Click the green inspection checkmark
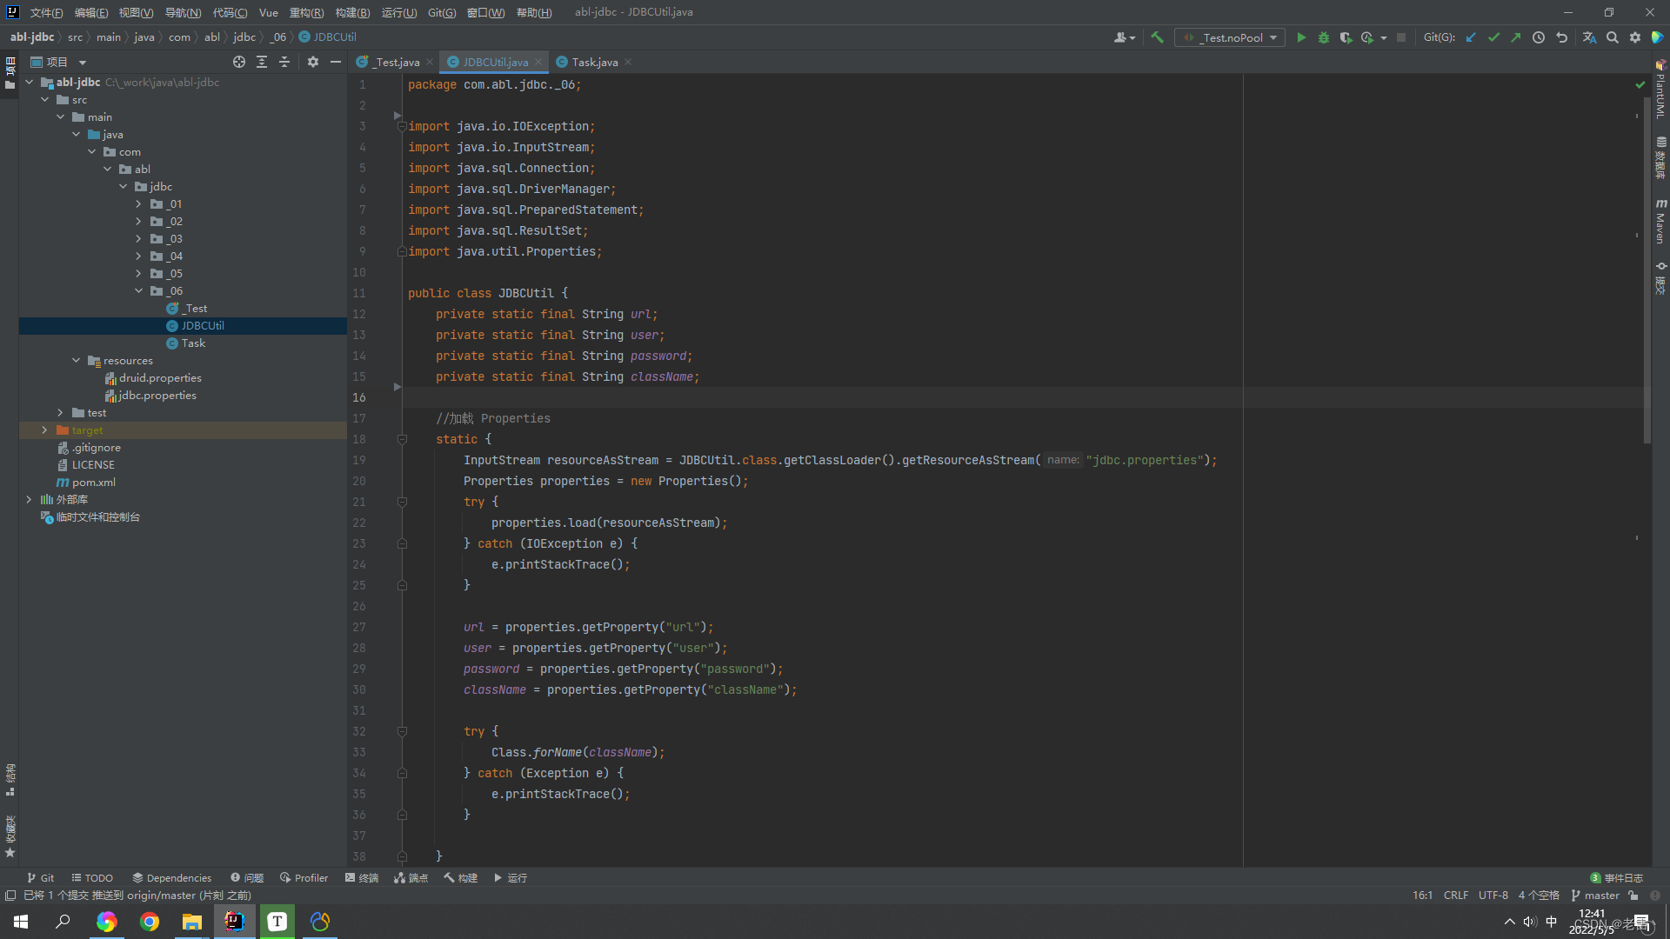1670x939 pixels. click(x=1640, y=84)
